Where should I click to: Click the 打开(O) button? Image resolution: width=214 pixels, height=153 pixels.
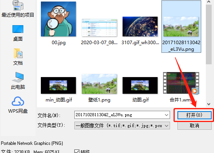click(194, 115)
